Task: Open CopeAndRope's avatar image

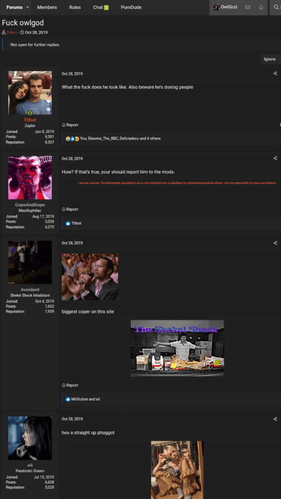Action: [x=30, y=178]
